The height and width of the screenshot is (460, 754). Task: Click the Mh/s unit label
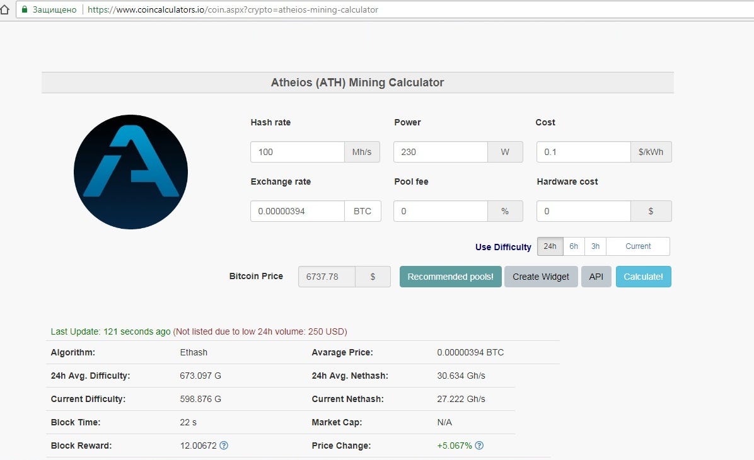(x=362, y=152)
